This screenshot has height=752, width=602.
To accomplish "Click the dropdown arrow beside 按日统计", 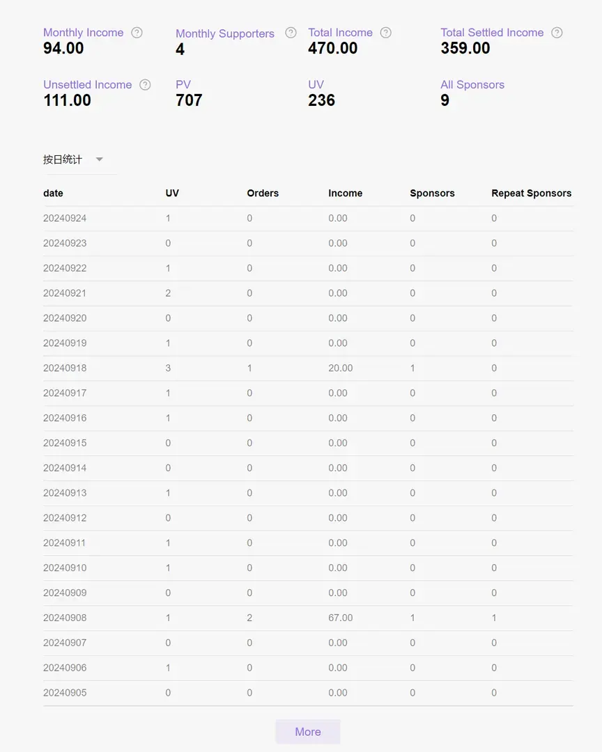I will pyautogui.click(x=100, y=159).
